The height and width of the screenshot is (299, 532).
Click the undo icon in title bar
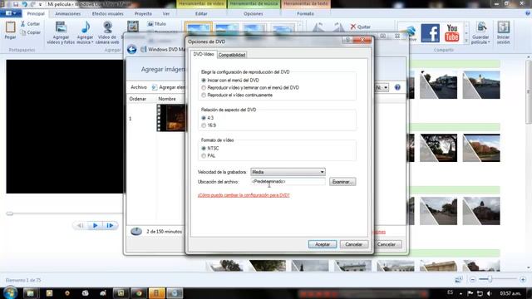pos(24,4)
